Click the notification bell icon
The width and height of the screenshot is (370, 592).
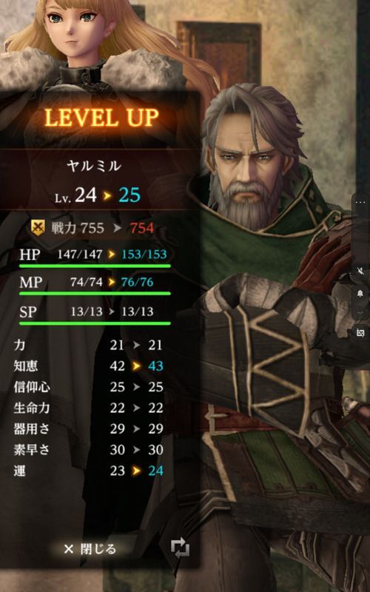coord(360,294)
